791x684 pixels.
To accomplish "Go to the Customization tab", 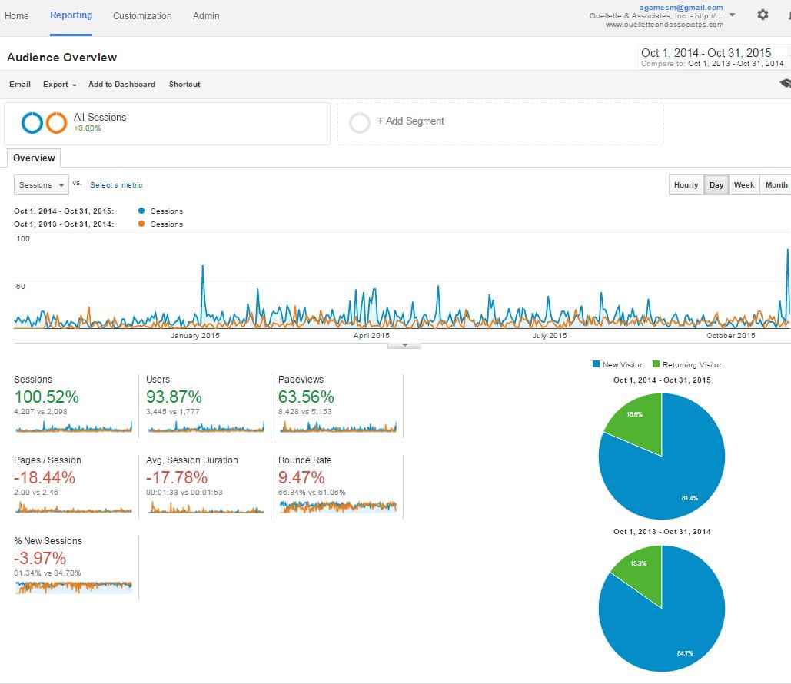I will 142,16.
